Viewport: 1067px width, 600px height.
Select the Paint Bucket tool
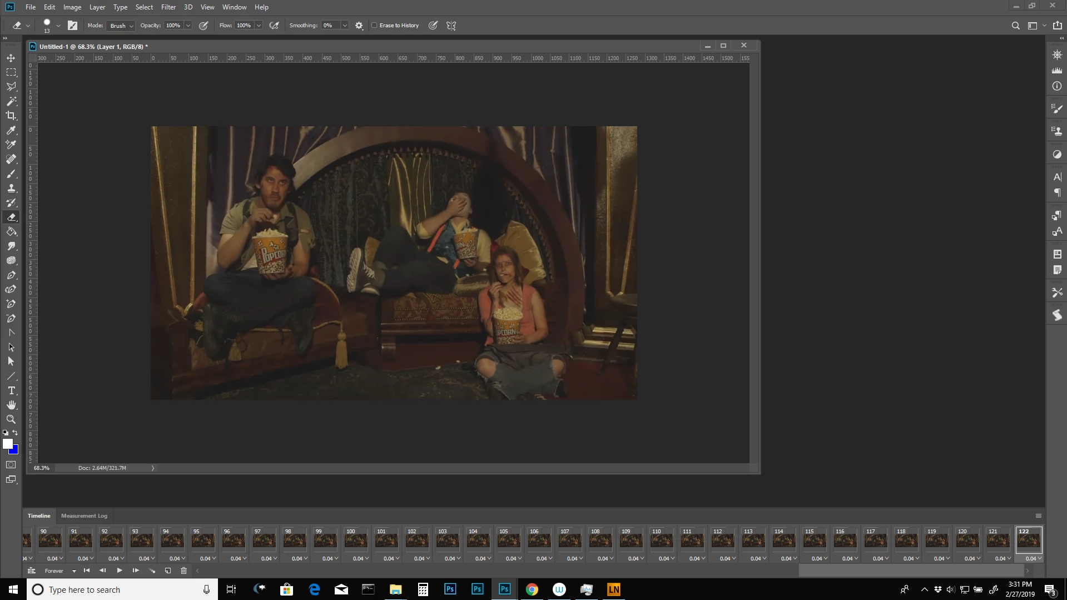tap(11, 231)
